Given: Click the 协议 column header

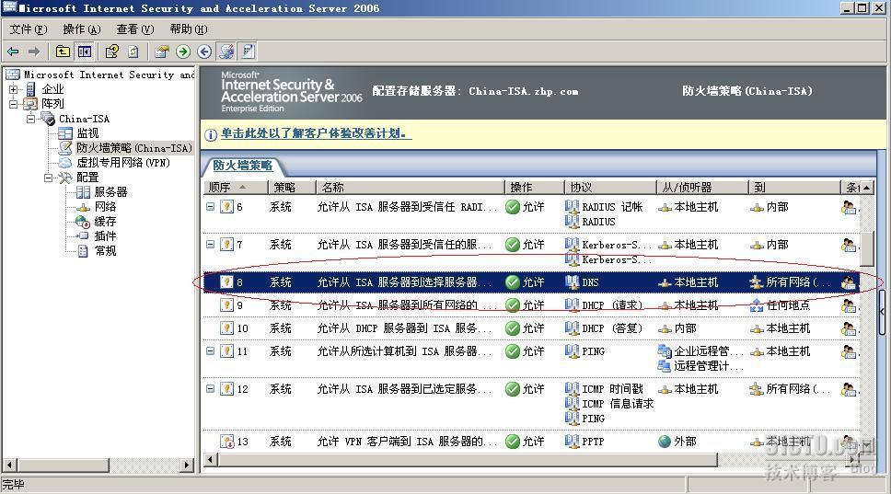Looking at the screenshot, I should (610, 188).
